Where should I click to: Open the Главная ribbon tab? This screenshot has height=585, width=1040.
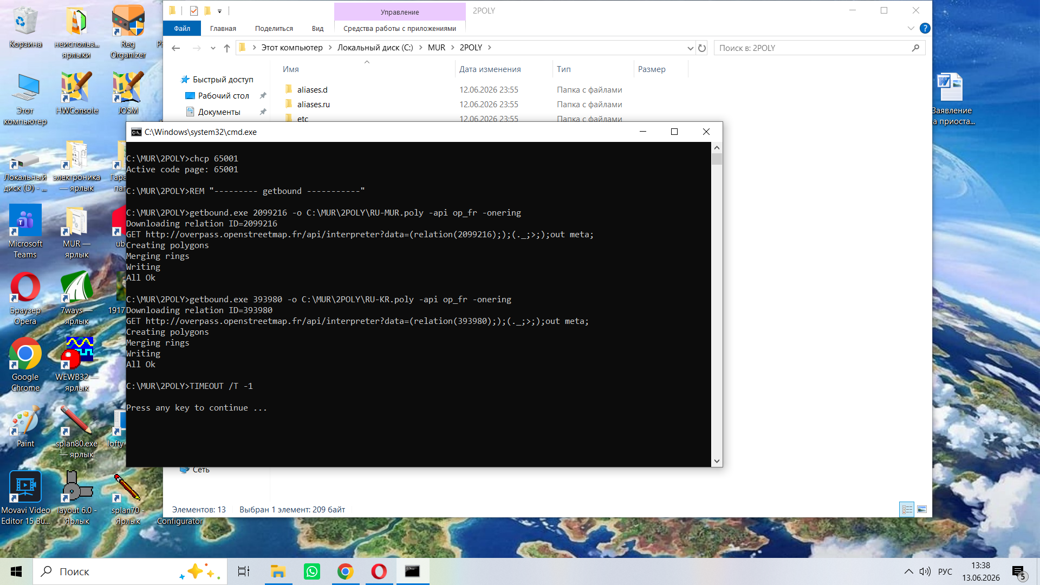pyautogui.click(x=223, y=28)
